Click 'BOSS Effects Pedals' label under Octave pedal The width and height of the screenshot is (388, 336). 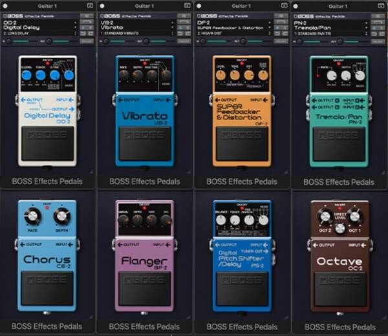tap(340, 327)
